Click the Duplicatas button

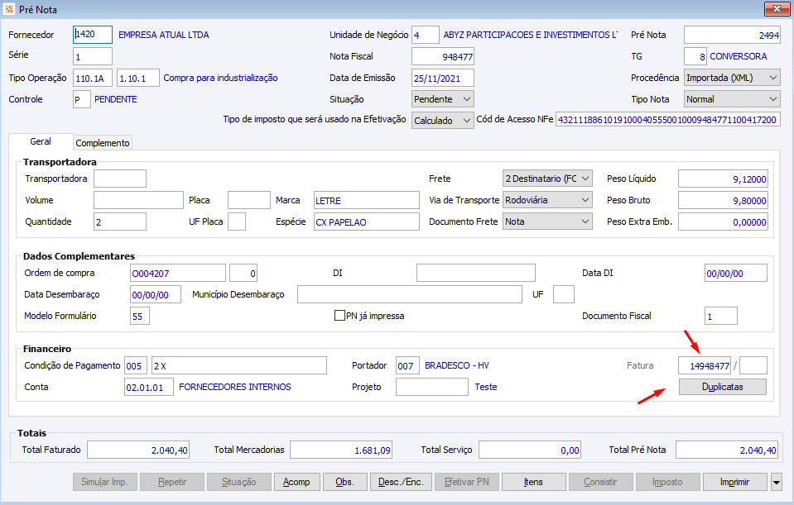[723, 387]
